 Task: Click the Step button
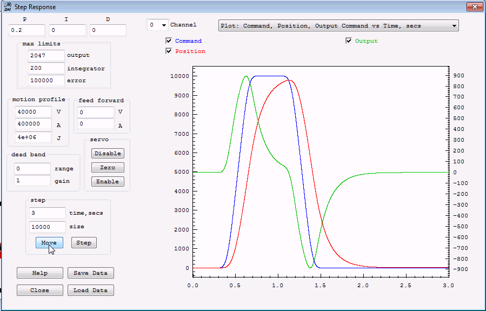[x=84, y=243]
